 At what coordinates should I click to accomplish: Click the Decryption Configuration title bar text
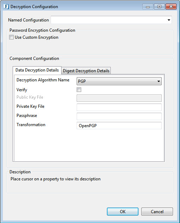[34, 7]
